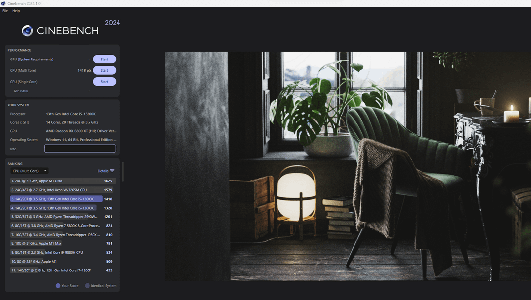Viewport: 531px width, 300px height.
Task: Click the 14 Cores, 20 Threads value
Action: [72, 122]
